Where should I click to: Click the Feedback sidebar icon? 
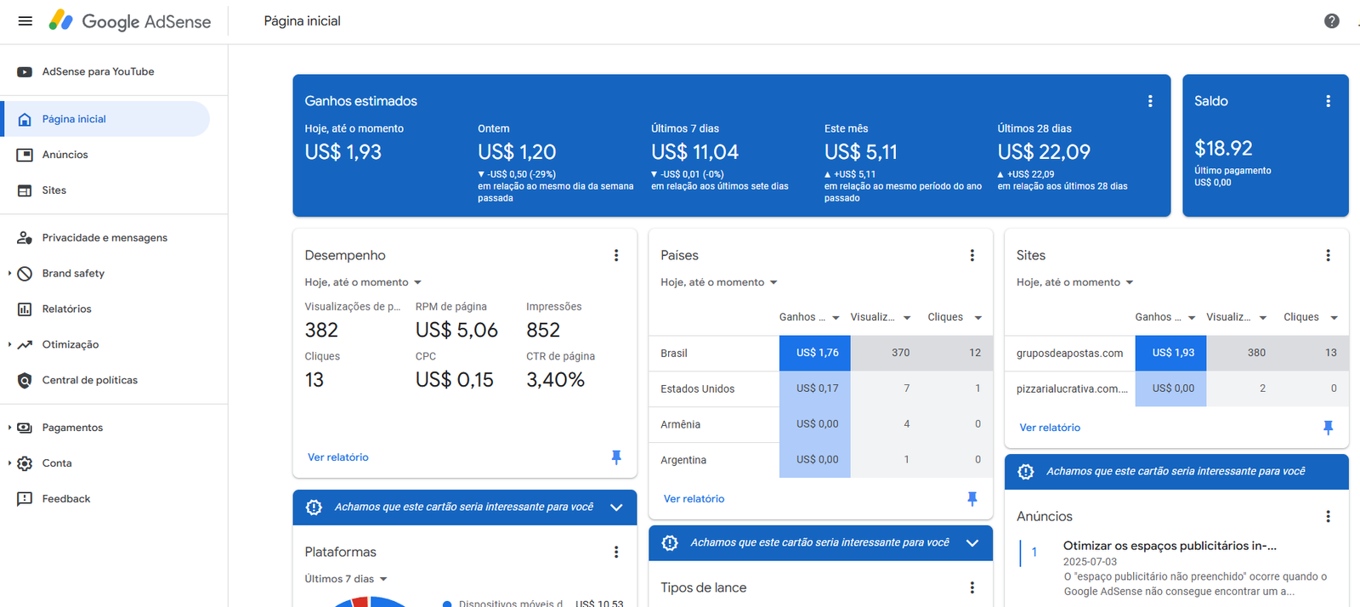(x=25, y=500)
